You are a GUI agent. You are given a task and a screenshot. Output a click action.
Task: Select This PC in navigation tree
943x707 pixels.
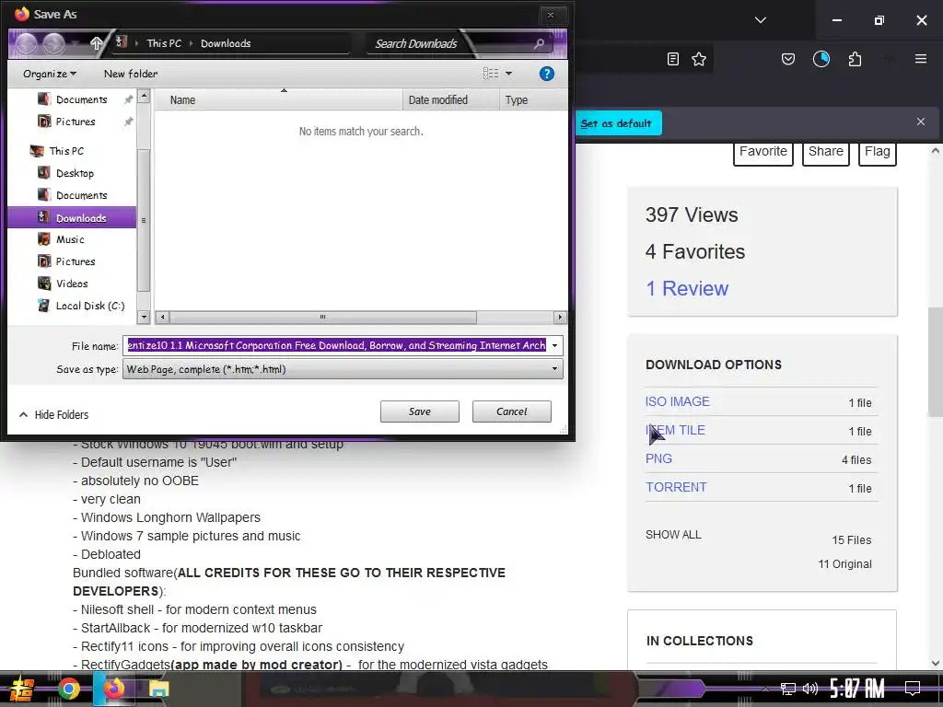click(x=66, y=151)
